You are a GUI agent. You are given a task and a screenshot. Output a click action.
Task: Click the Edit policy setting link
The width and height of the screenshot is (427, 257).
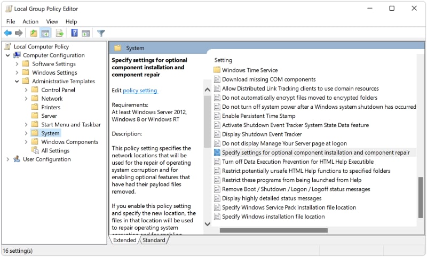tap(140, 91)
